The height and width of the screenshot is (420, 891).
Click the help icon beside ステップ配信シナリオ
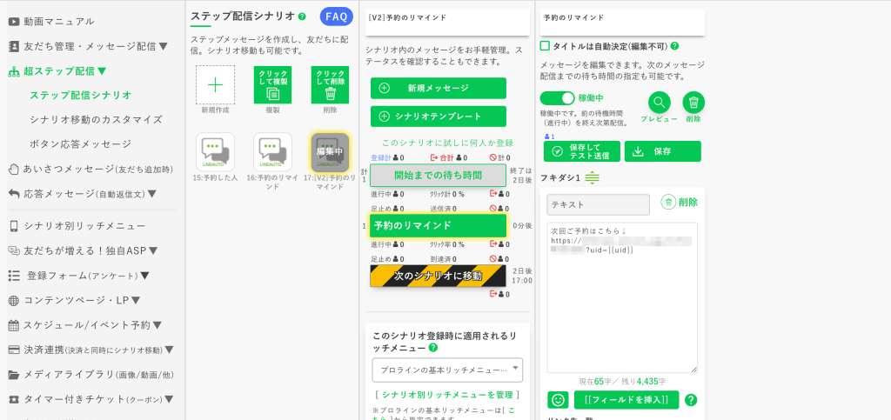pos(302,17)
